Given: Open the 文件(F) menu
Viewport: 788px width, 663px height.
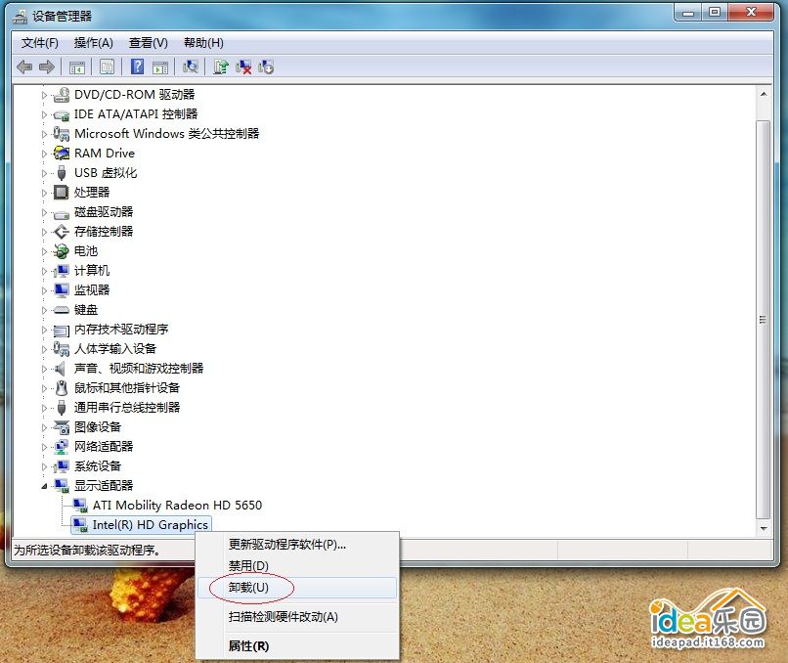Looking at the screenshot, I should 40,43.
